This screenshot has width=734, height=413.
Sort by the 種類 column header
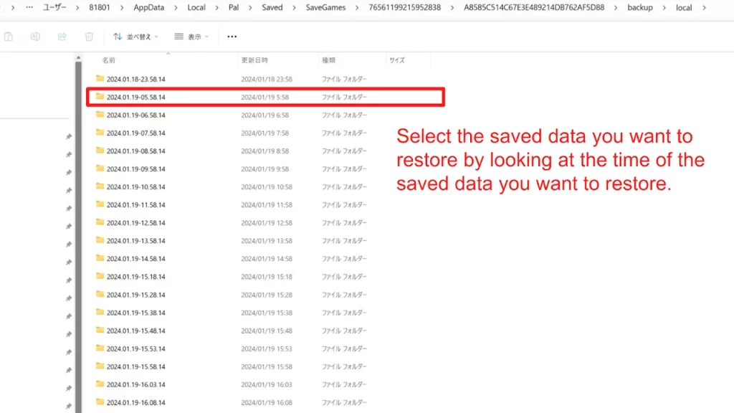328,60
